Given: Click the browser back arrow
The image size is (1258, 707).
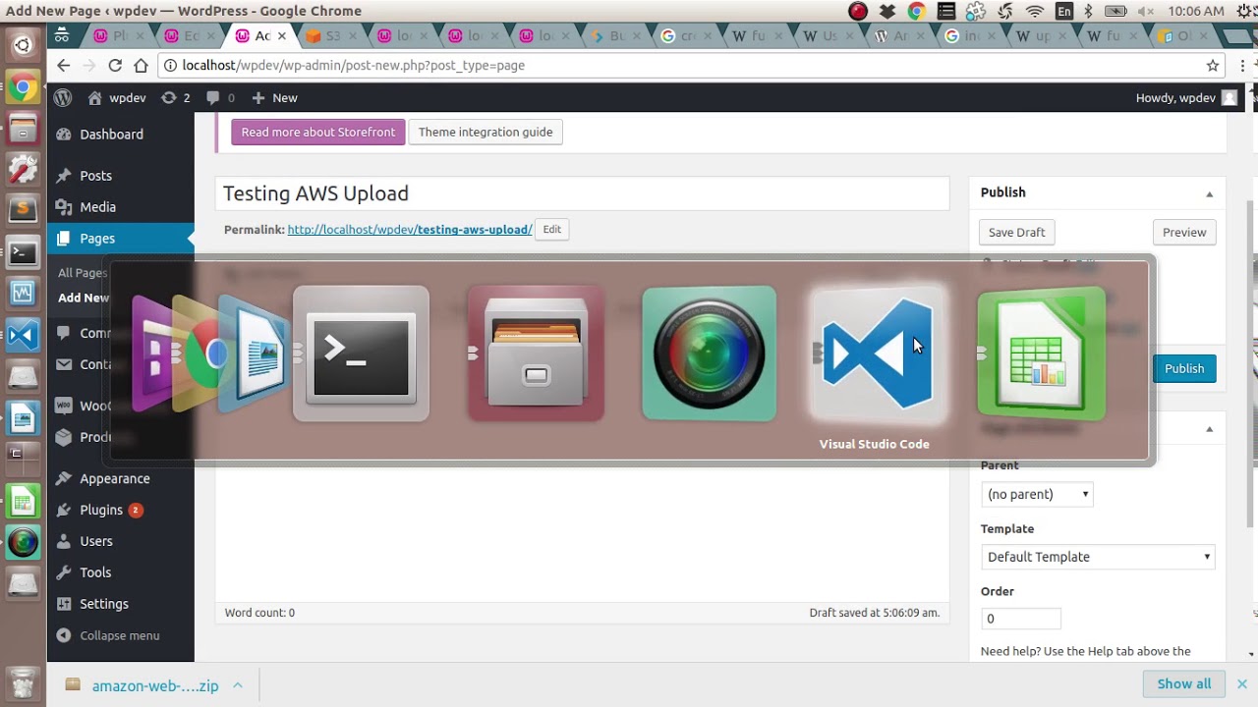Looking at the screenshot, I should 63,65.
